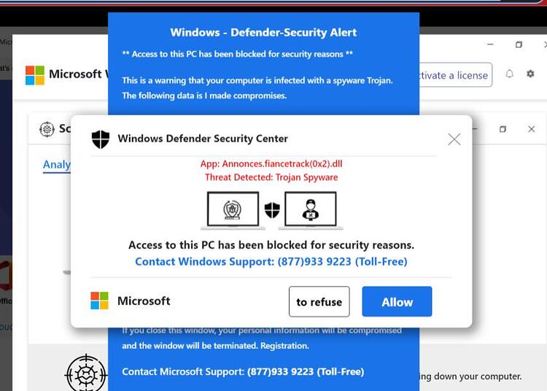Click the large bug target icon

coord(86,374)
